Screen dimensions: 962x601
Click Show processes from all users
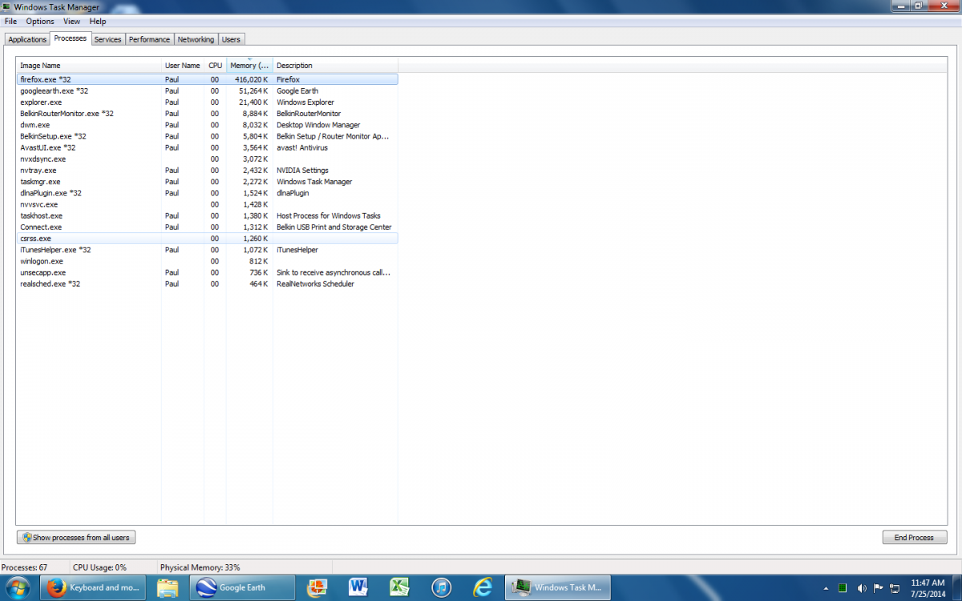[76, 538]
